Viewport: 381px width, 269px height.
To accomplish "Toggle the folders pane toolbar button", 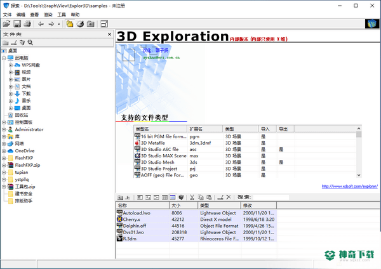I will 70,24.
